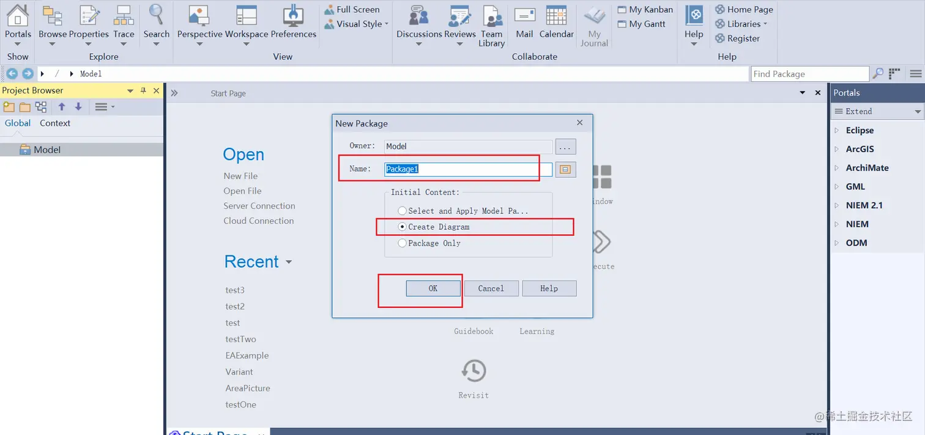Open the Help ribbon button
925x435 pixels.
tap(694, 24)
